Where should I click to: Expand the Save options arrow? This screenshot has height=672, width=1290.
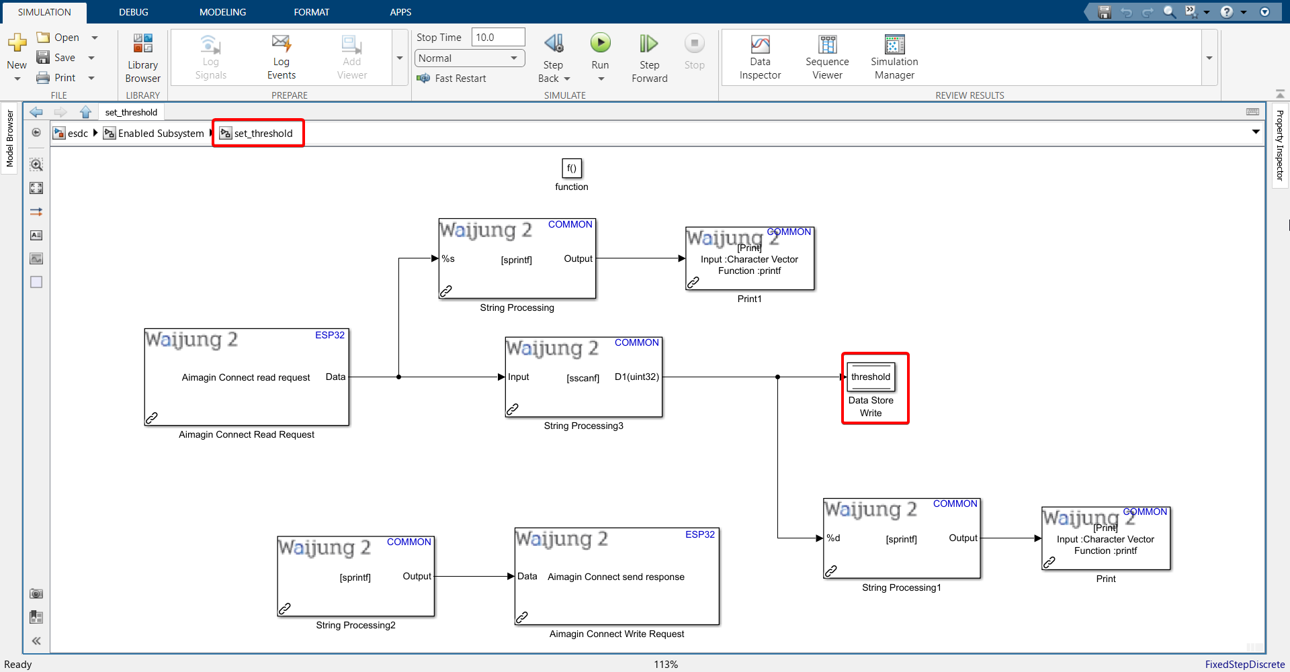coord(91,58)
